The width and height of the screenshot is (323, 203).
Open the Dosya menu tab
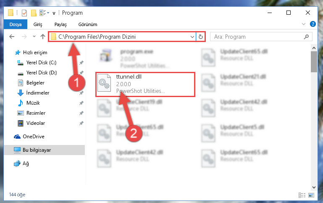(x=16, y=24)
